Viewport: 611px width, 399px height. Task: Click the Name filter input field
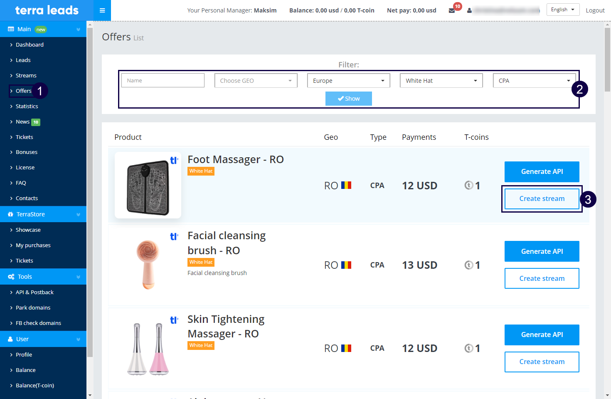point(163,81)
